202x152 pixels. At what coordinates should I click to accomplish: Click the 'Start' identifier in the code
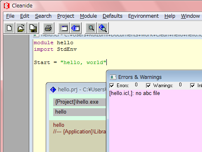[42, 62]
